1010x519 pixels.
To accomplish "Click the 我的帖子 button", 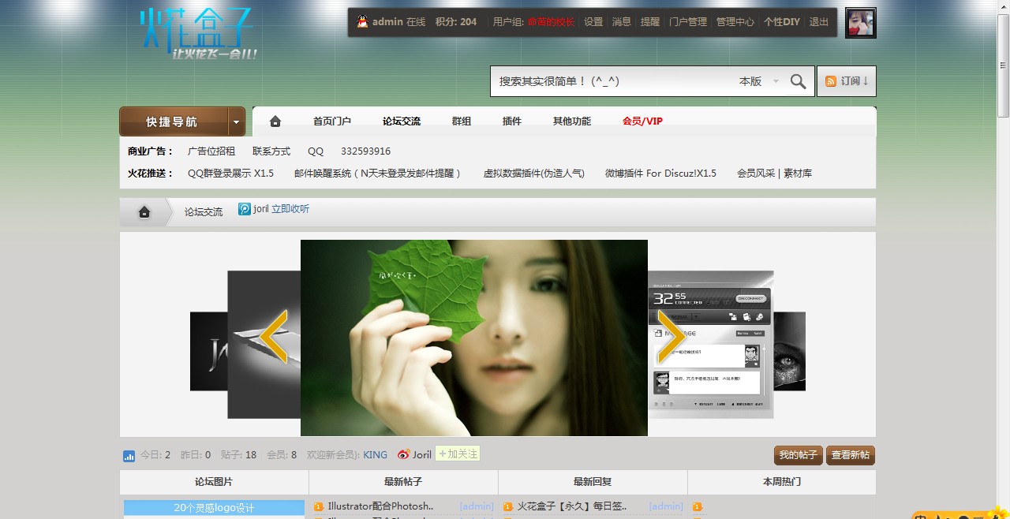I will pyautogui.click(x=799, y=455).
